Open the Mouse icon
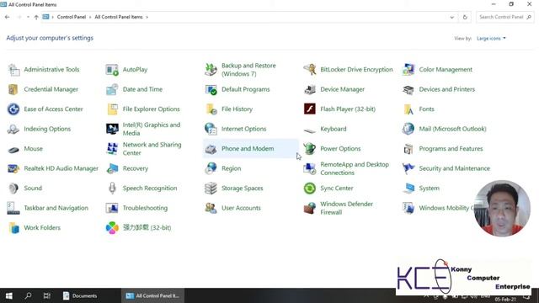Viewport: 539px width, 303px height. click(13, 150)
